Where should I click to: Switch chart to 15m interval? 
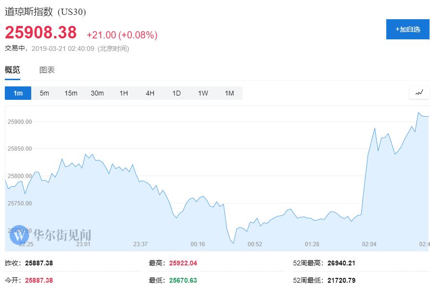pos(71,93)
